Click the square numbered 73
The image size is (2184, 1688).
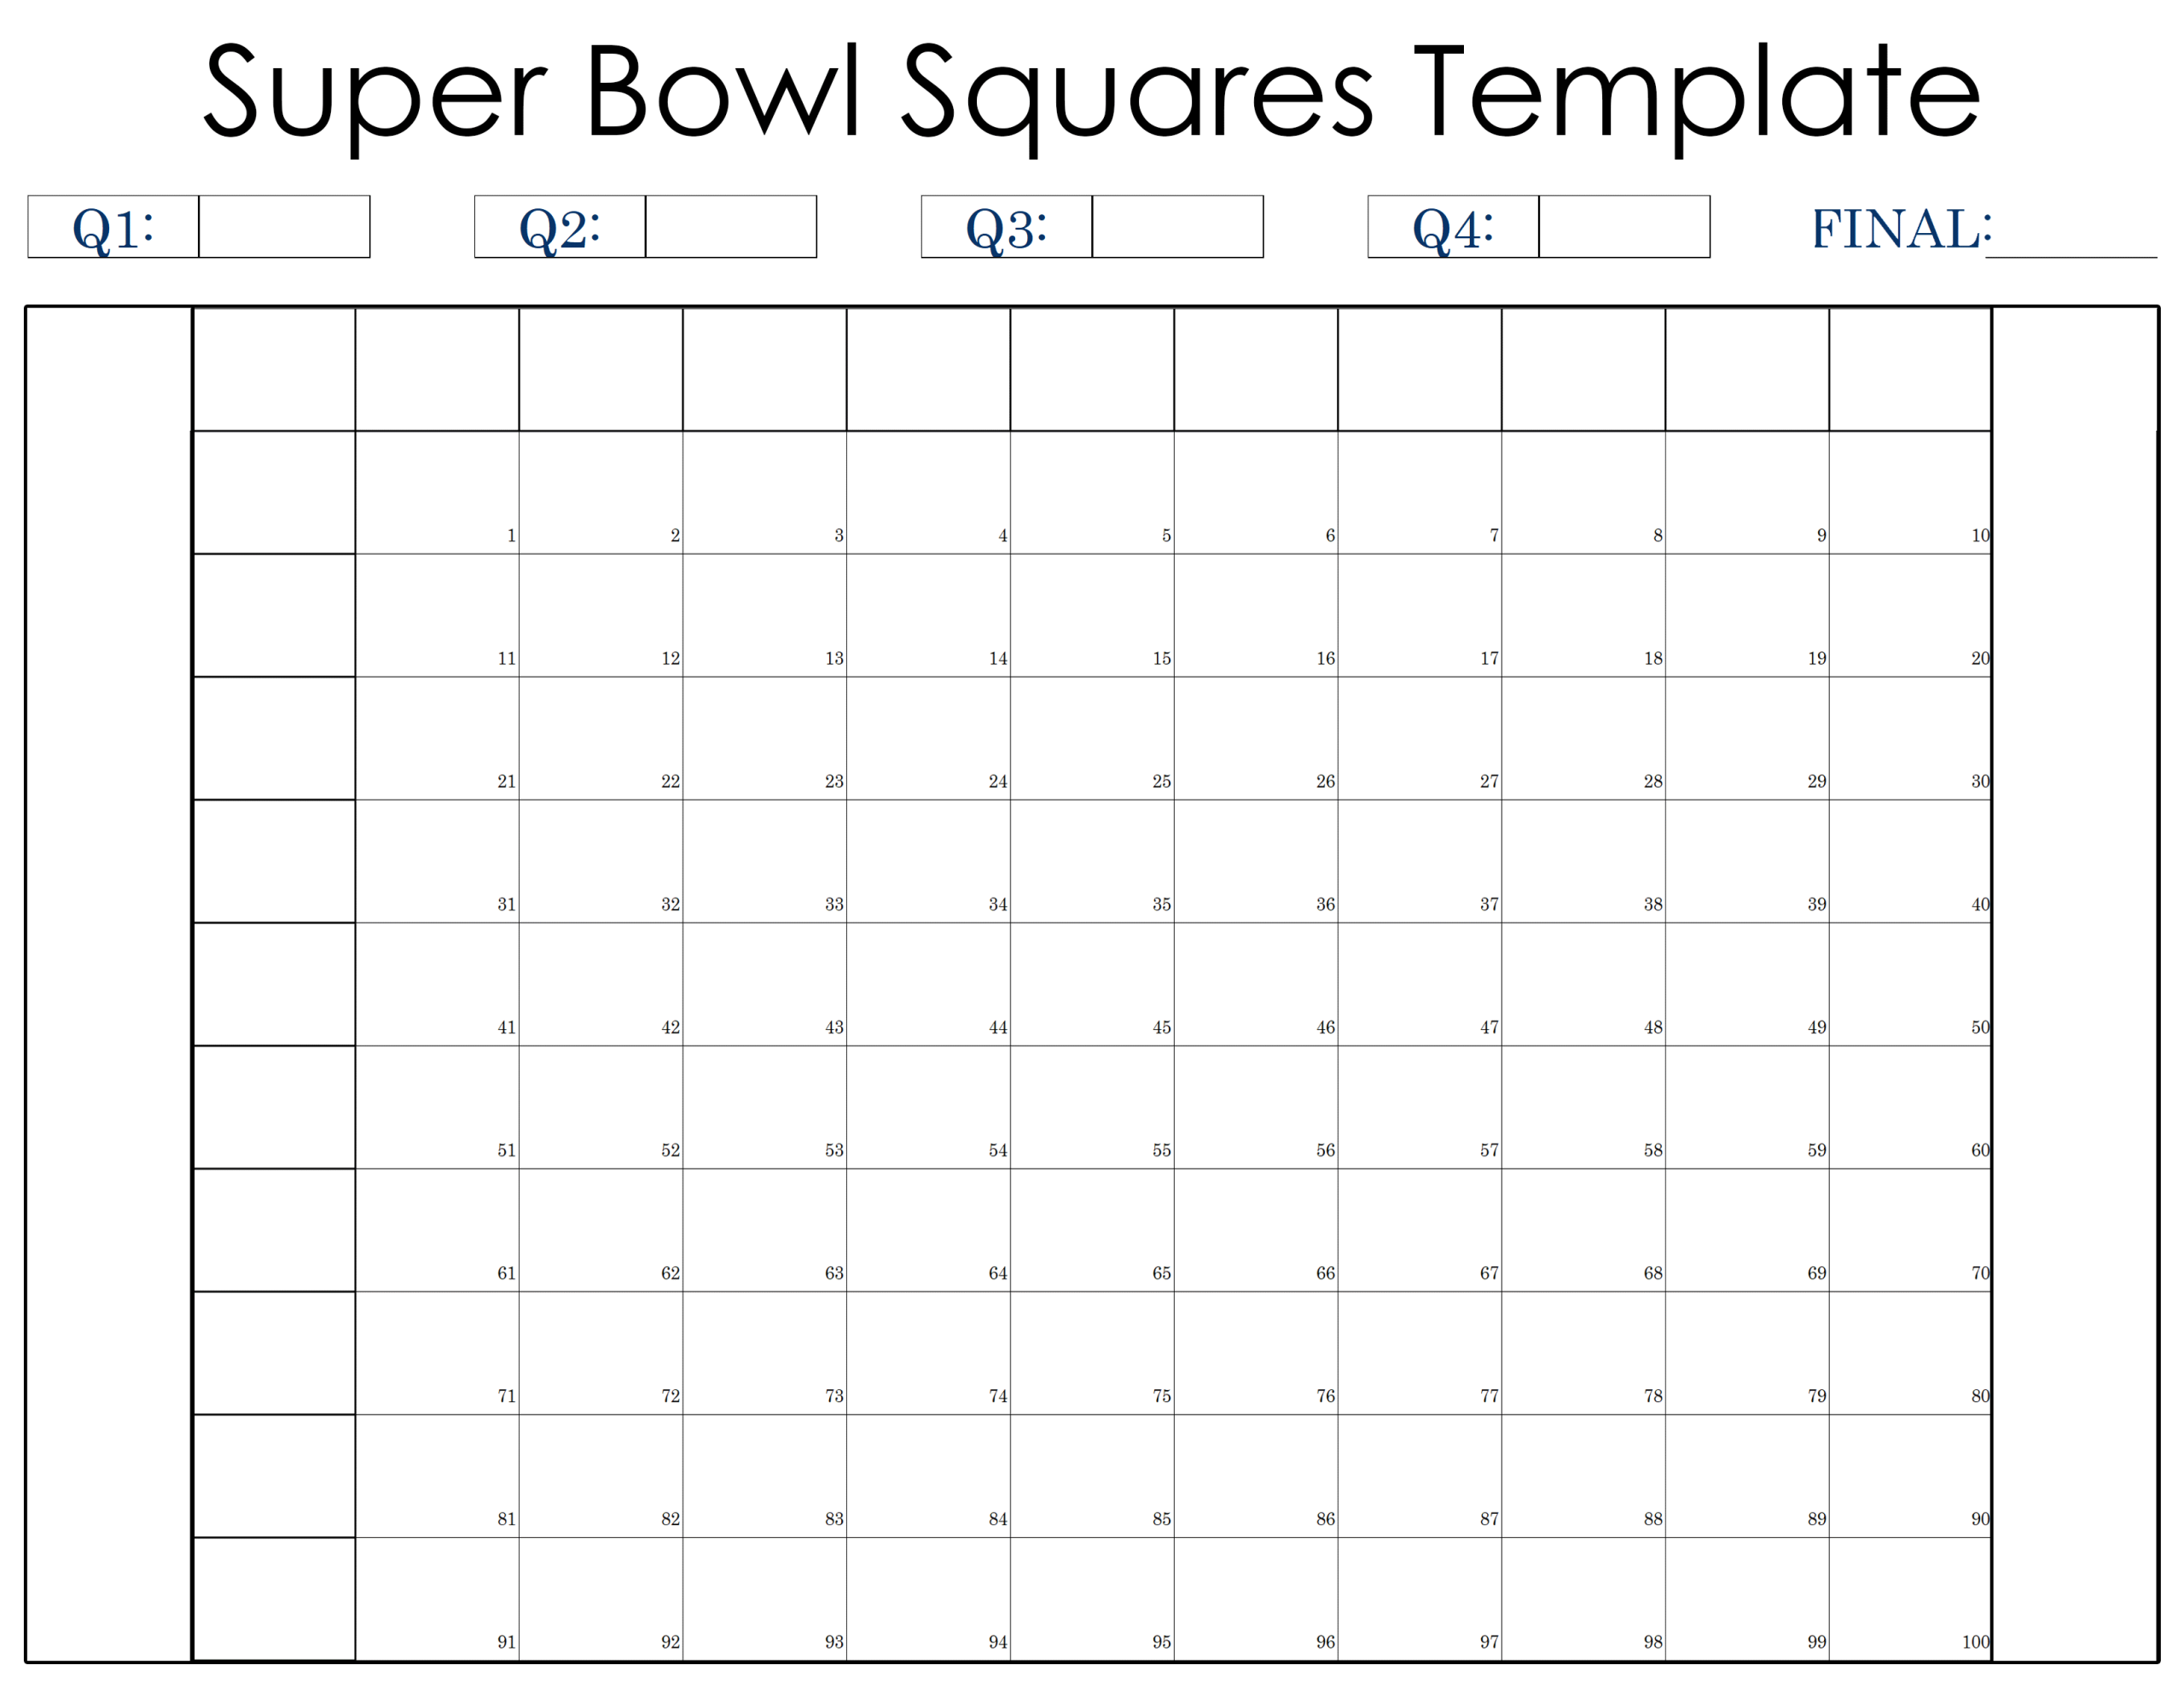click(765, 1353)
